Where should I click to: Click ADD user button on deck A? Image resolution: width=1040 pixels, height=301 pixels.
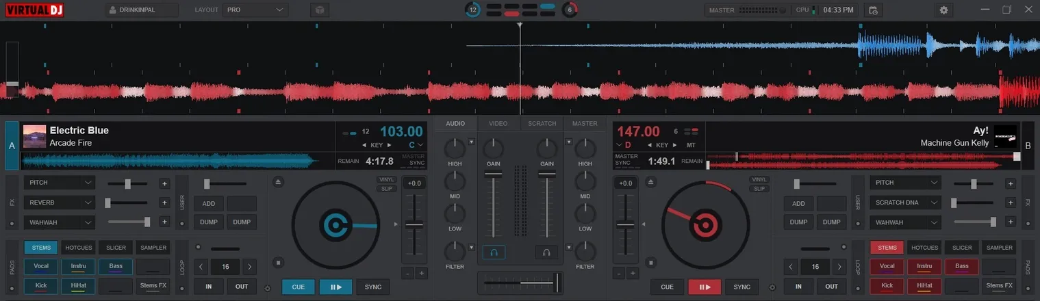click(x=209, y=203)
